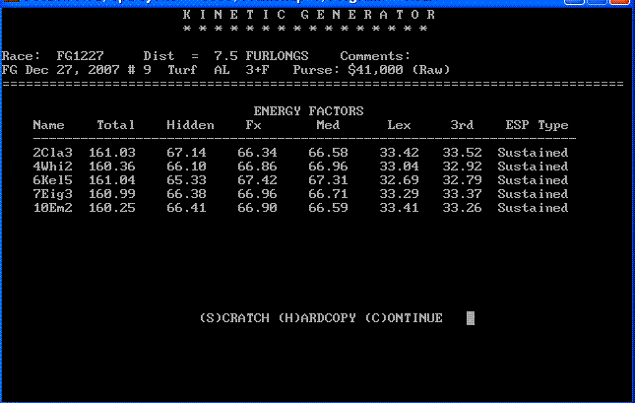Click the FG Dec 27, 2007 date
The image size is (635, 403).
click(x=60, y=70)
